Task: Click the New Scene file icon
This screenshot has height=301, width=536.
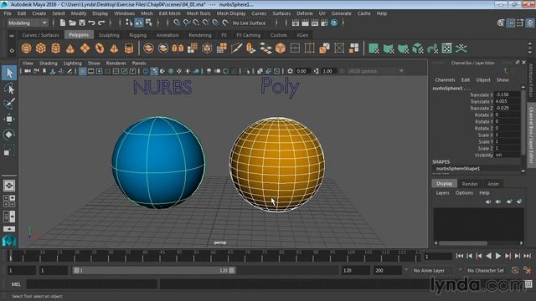Action: pyautogui.click(x=63, y=23)
